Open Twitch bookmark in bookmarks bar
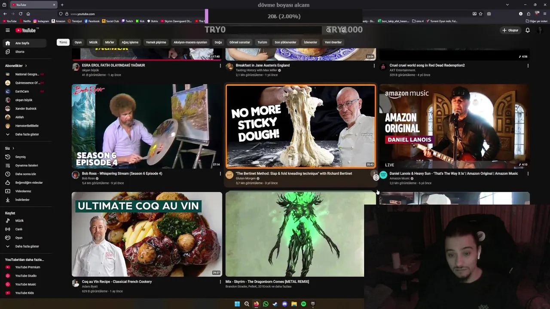Screen dimensions: 550x309 coord(127,21)
